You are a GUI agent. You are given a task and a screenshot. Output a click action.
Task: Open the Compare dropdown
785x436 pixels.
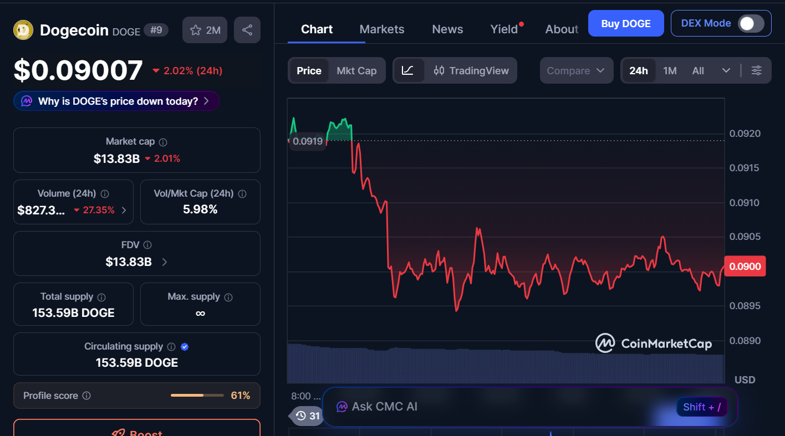pyautogui.click(x=577, y=70)
